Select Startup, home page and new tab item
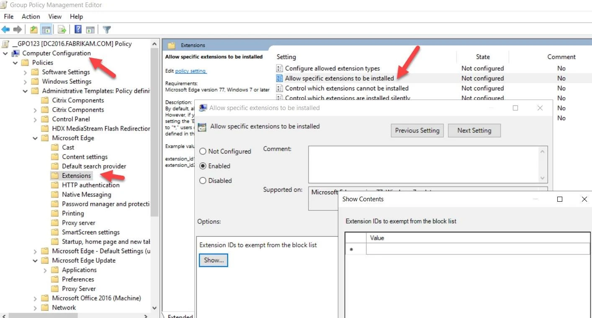This screenshot has height=318, width=592. coord(106,241)
